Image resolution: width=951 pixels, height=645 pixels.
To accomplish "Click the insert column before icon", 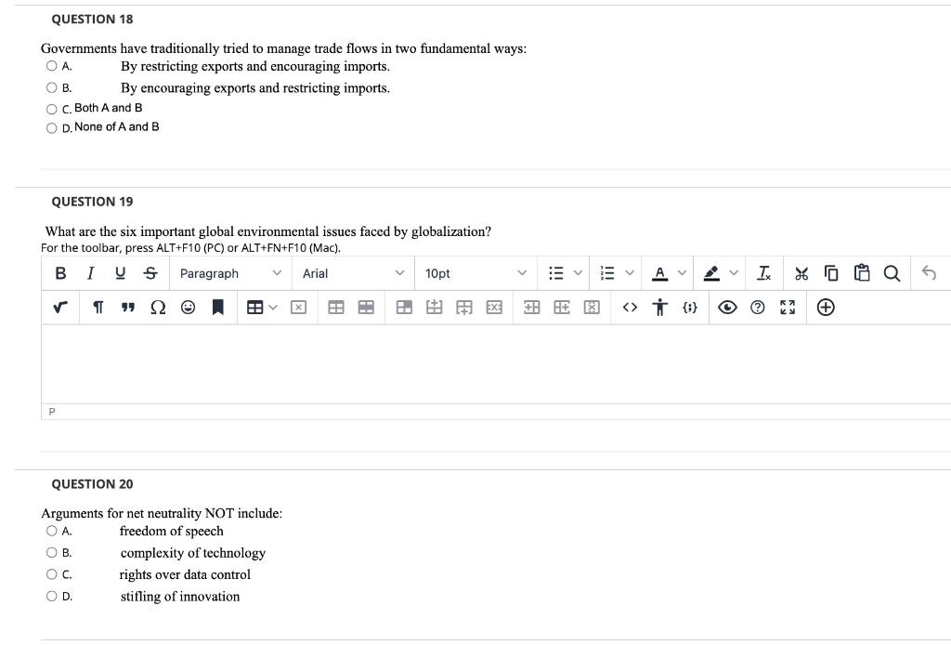I will (531, 308).
